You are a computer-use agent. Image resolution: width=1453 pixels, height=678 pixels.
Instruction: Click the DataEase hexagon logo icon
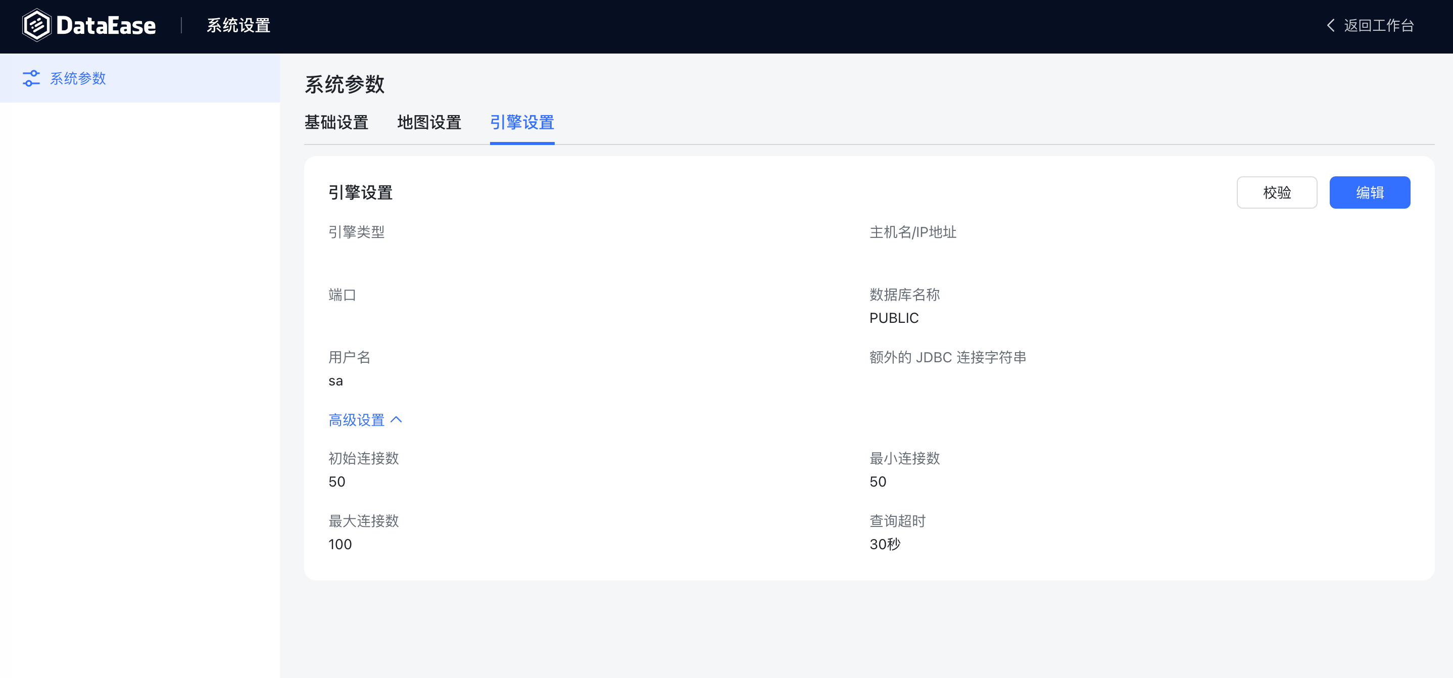click(37, 25)
